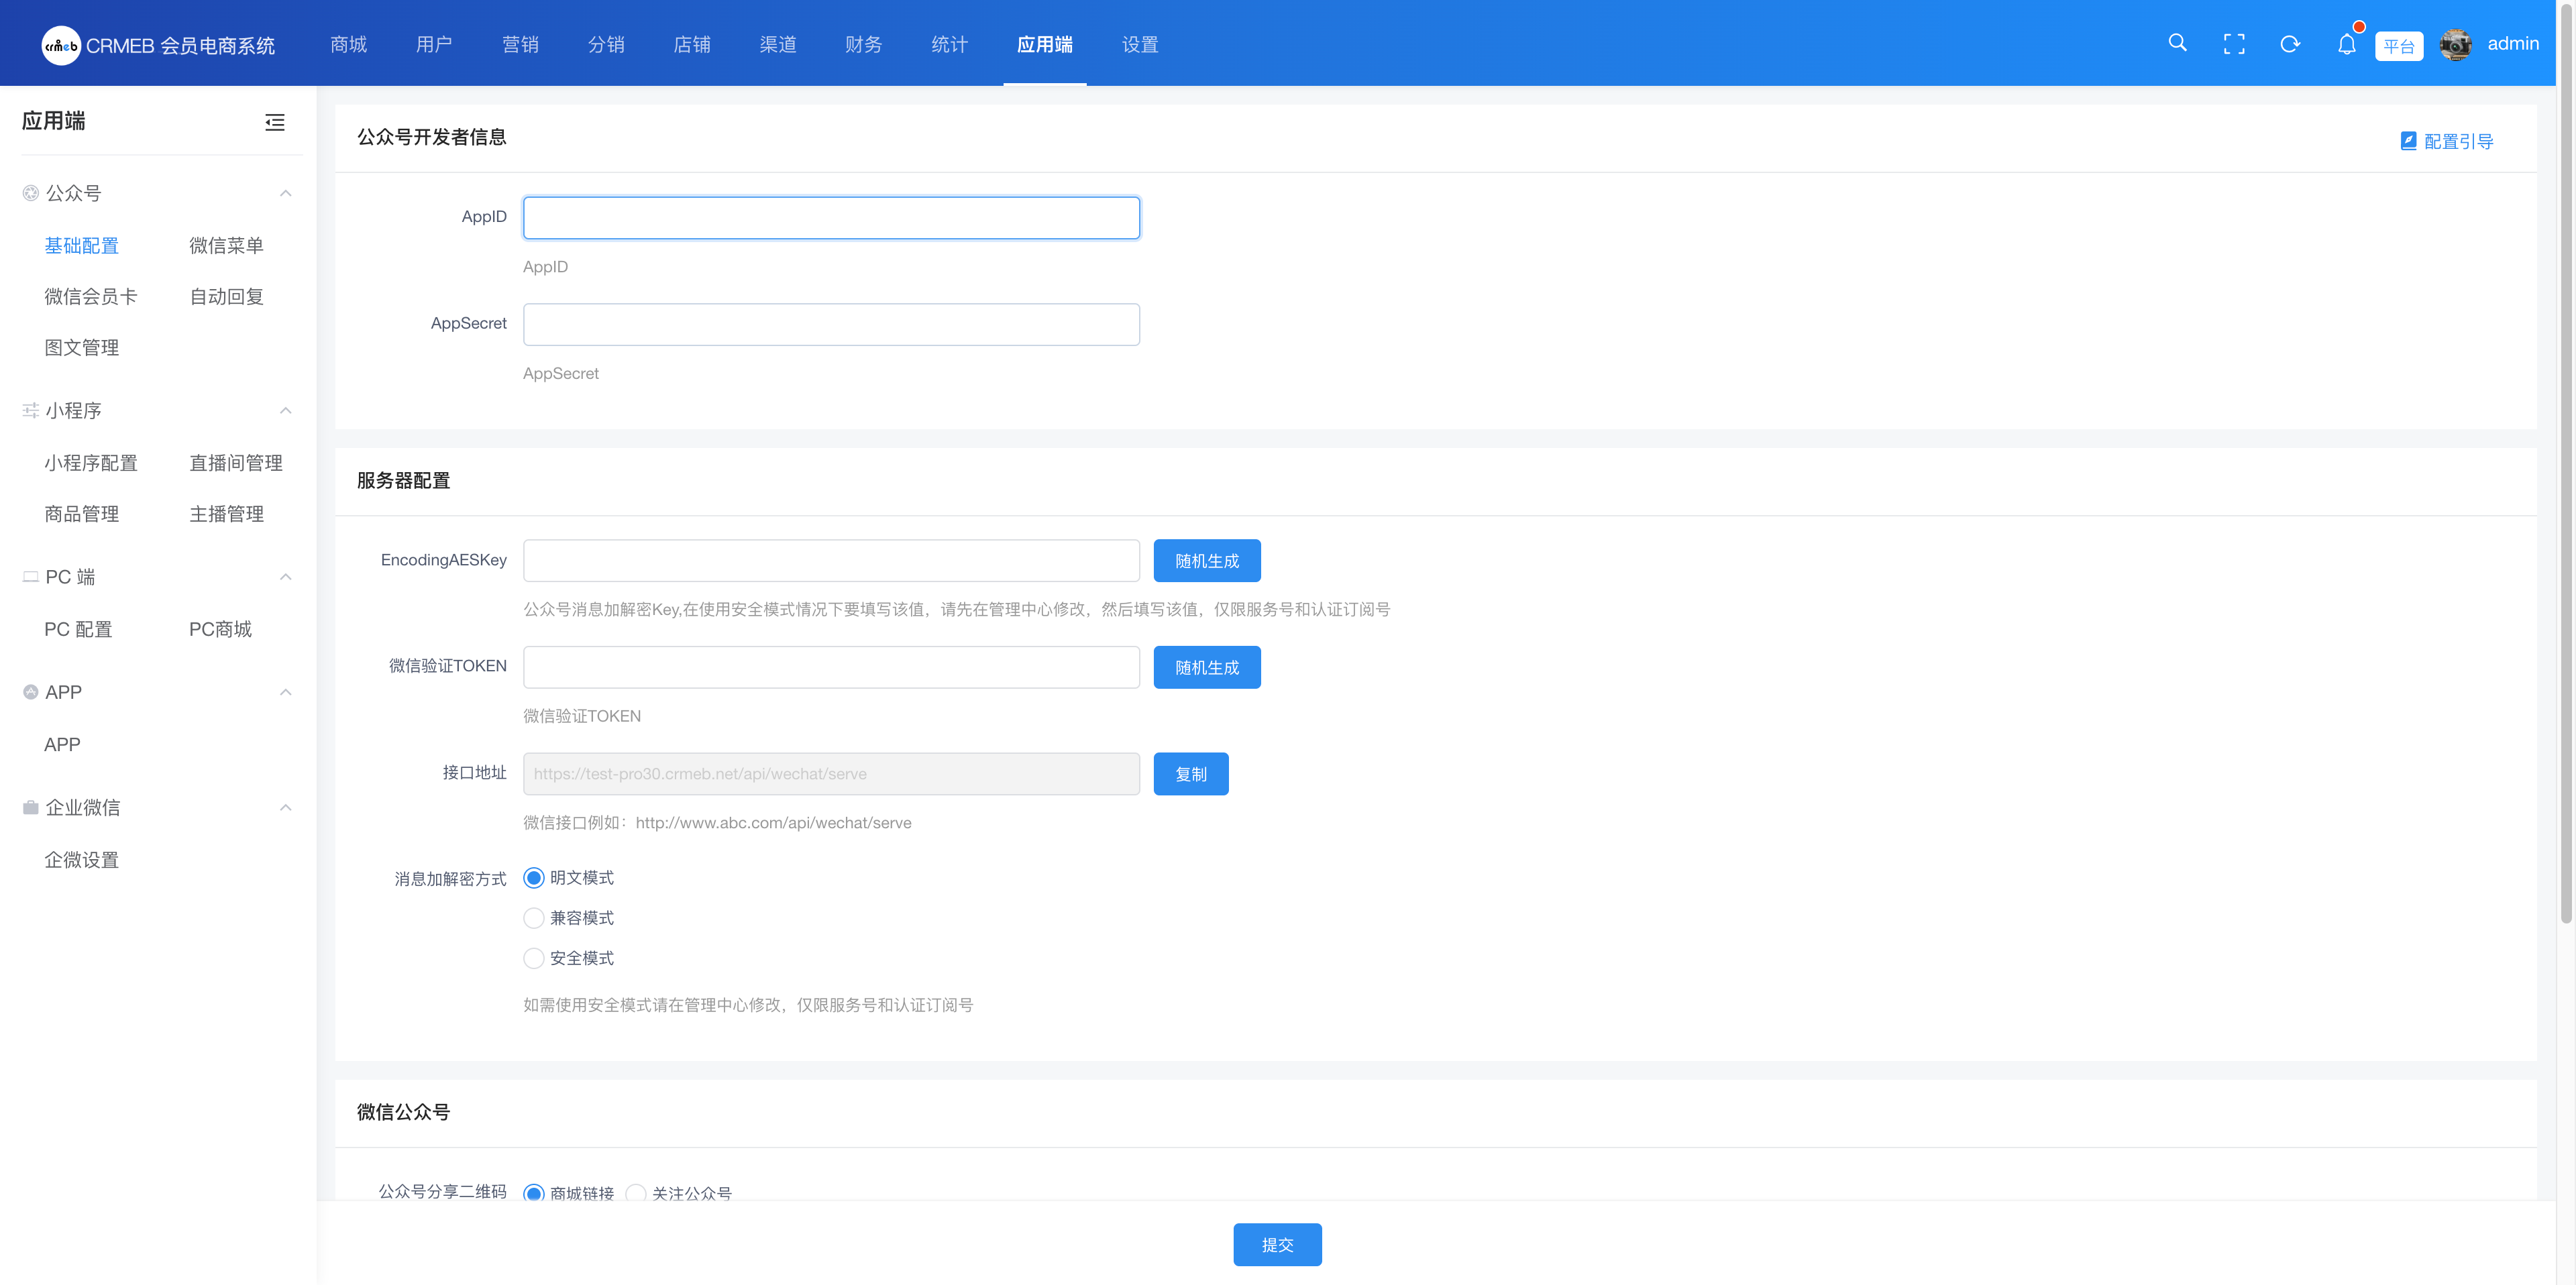Collapse the 企业微信 sidebar group
2576x1285 pixels.
click(x=286, y=807)
